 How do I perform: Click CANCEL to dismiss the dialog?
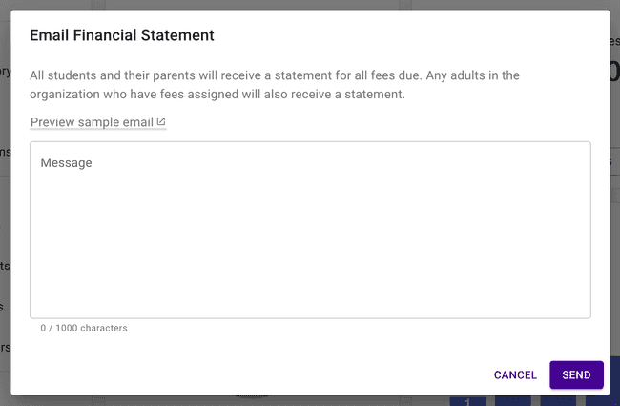(x=515, y=375)
